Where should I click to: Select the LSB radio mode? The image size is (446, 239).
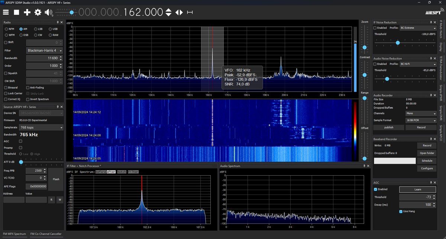pos(39,29)
